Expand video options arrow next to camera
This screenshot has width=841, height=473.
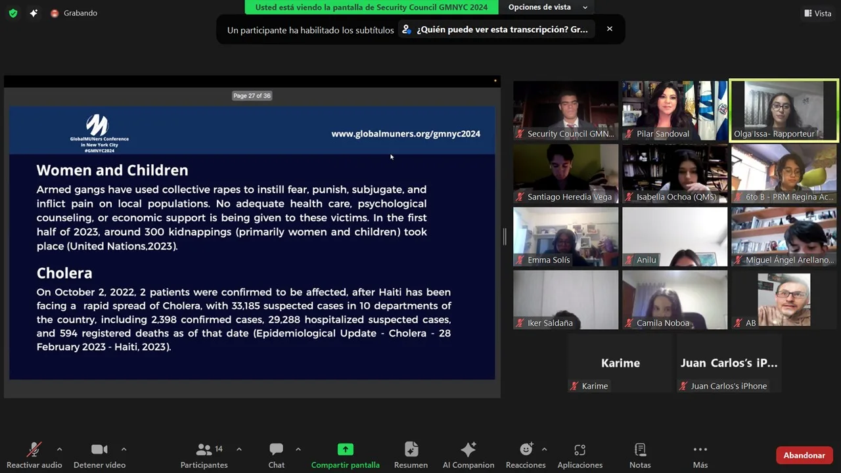pos(124,449)
